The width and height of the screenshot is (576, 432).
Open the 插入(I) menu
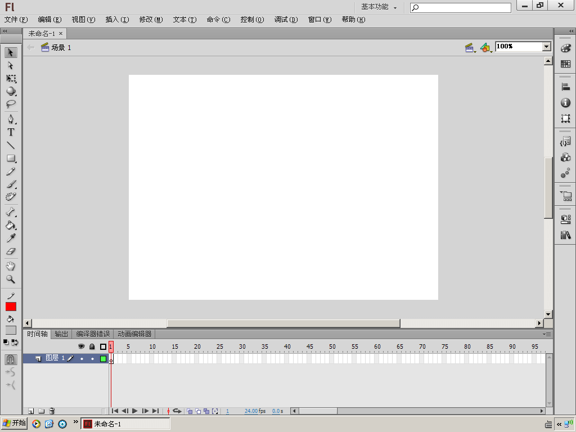pyautogui.click(x=117, y=20)
